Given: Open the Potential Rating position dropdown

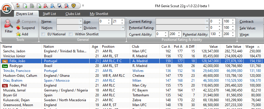Looking at the screenshot, I should (x=182, y=28).
